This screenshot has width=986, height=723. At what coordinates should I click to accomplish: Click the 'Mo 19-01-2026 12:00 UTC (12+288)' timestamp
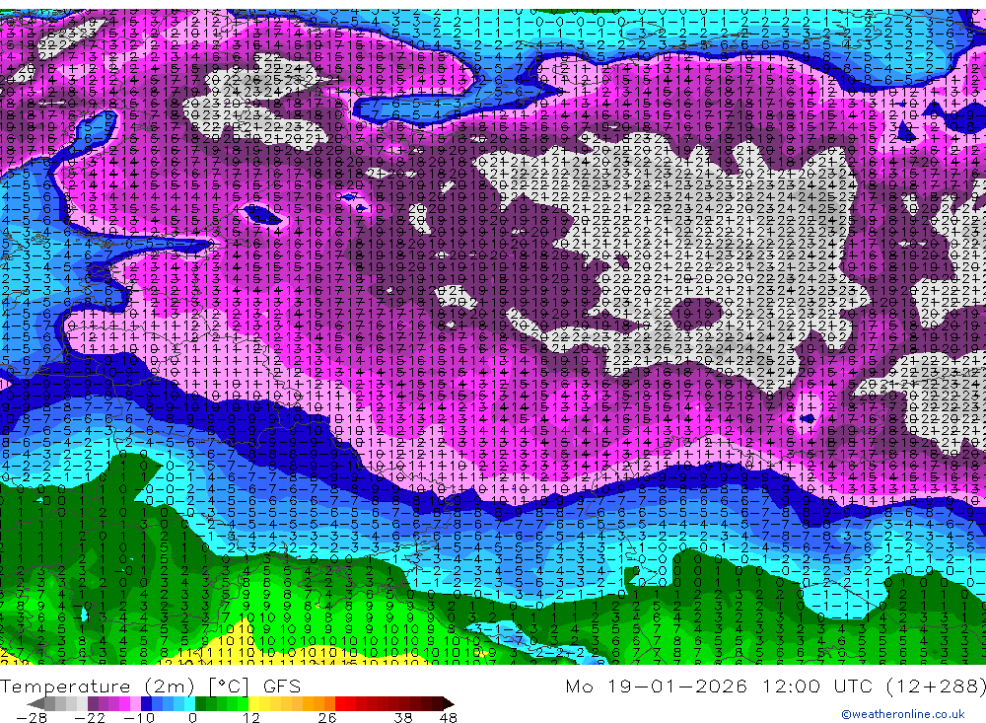coord(775,687)
